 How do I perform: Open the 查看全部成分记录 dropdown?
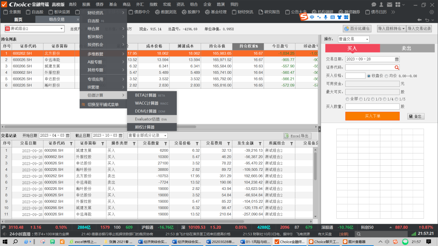pos(148,136)
